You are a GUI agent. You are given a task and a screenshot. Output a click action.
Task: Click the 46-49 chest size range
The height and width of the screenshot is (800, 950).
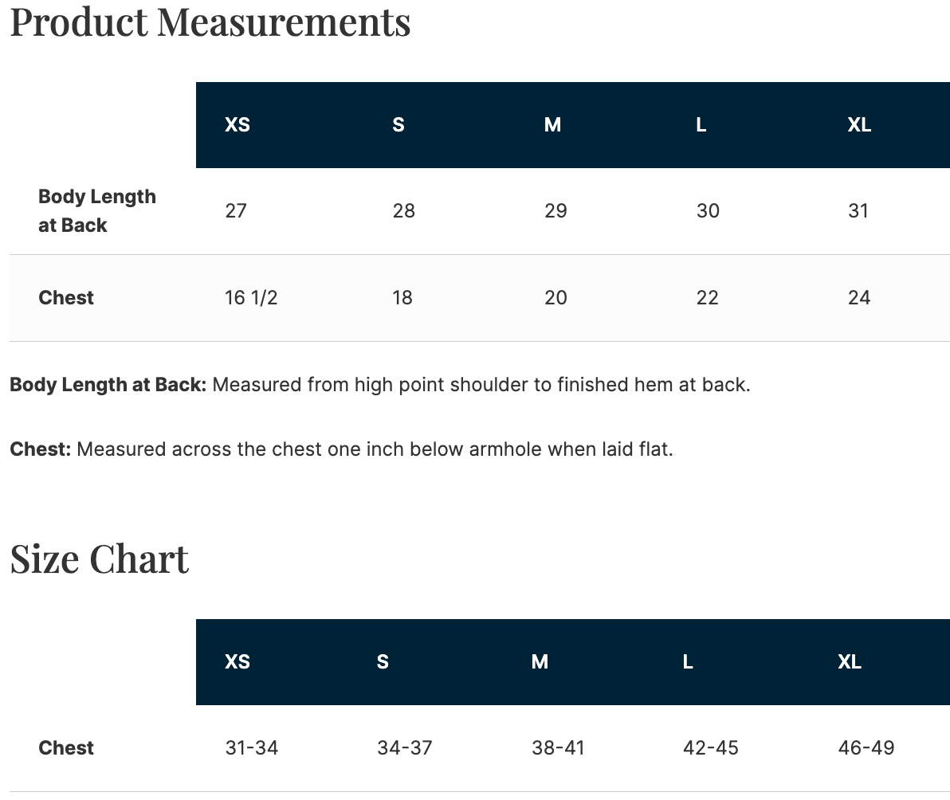pos(866,748)
